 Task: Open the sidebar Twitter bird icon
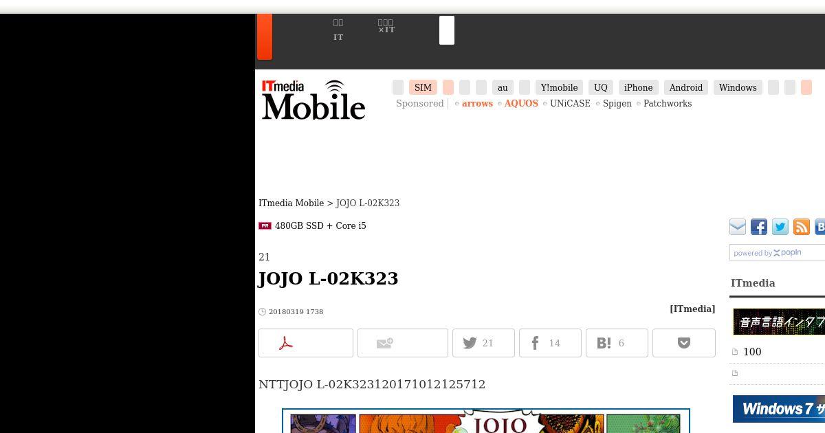point(780,227)
